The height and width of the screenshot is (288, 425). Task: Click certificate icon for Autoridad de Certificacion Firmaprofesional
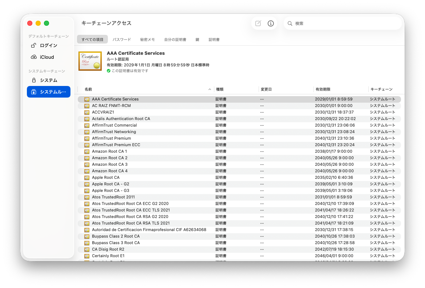(x=87, y=230)
